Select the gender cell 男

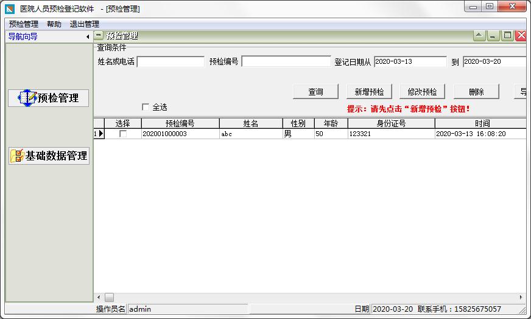(298, 134)
